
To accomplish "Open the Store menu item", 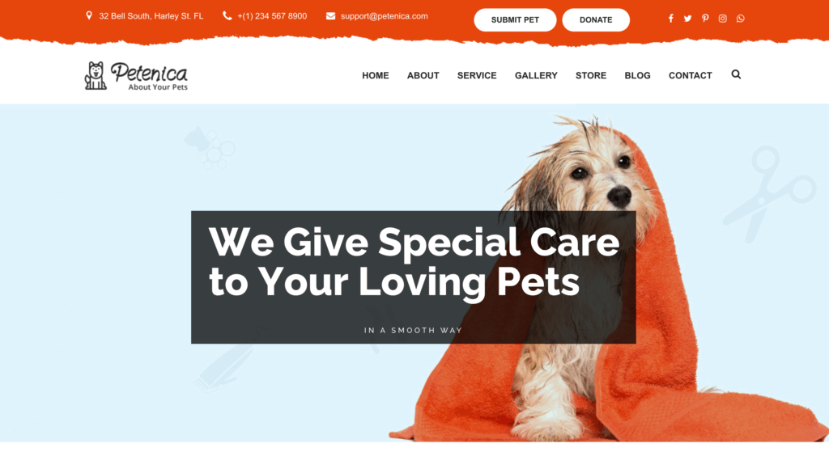I will pos(591,75).
